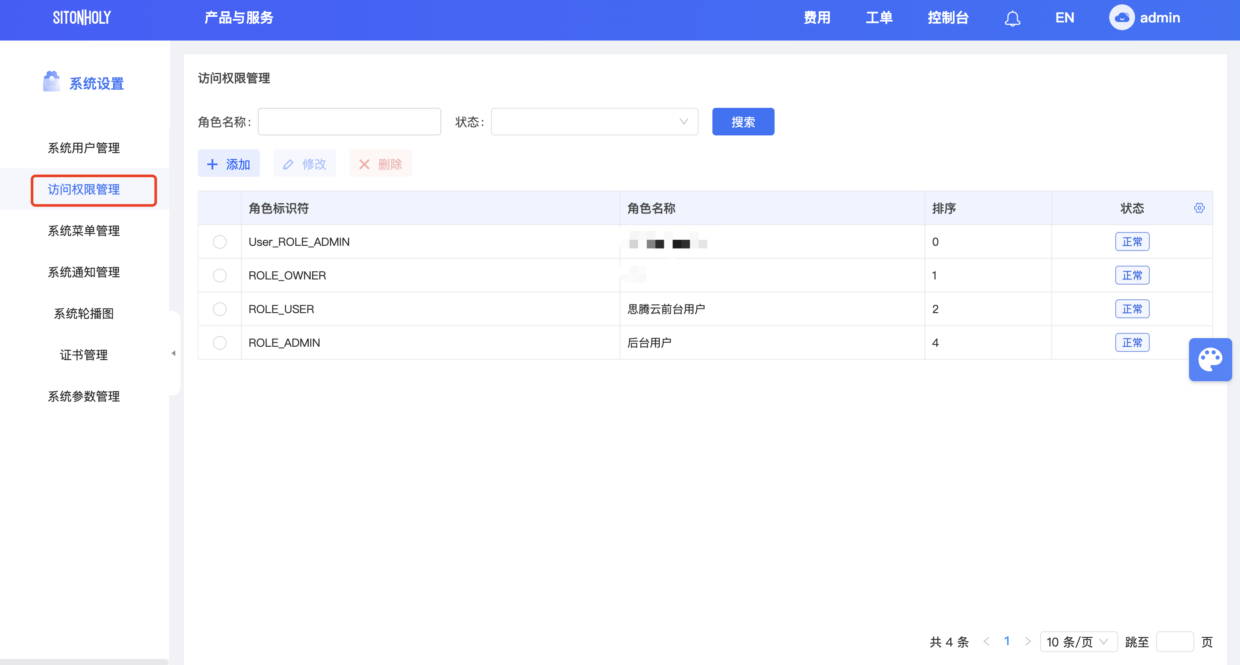Click the 正常 tag for ROLE_ADMIN
Screen dimensions: 1240x665
coord(1132,343)
